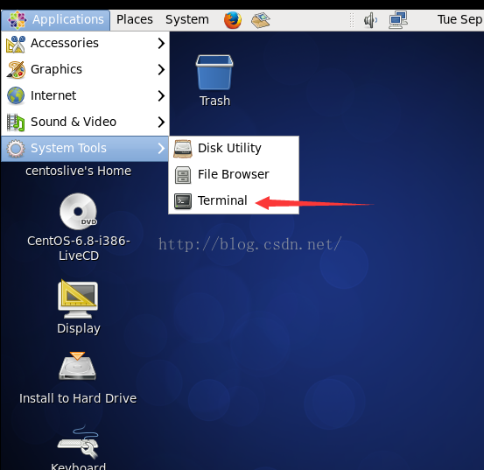Viewport: 484px width, 470px height.
Task: Click the System Tools gear icon
Action: click(x=16, y=149)
